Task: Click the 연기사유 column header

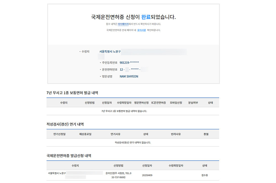Action: (x=115, y=134)
